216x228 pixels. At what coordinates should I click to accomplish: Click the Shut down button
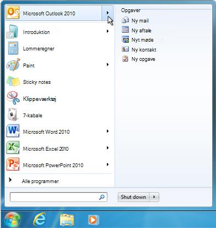(134, 197)
